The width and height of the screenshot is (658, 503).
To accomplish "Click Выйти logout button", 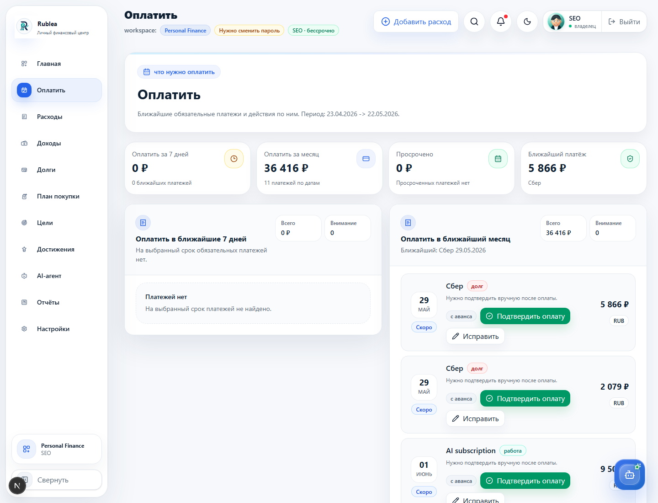I will coord(624,21).
